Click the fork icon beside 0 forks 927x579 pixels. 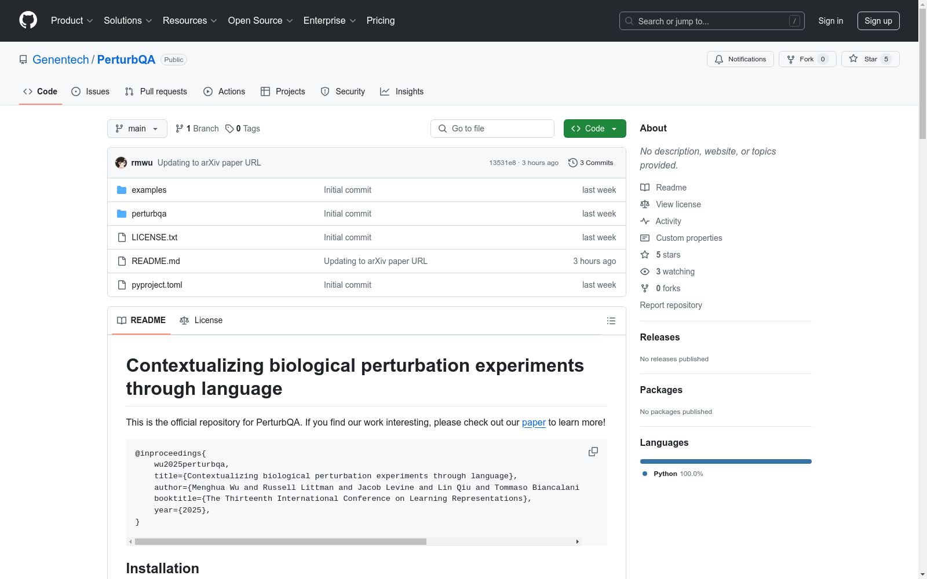[x=645, y=288]
